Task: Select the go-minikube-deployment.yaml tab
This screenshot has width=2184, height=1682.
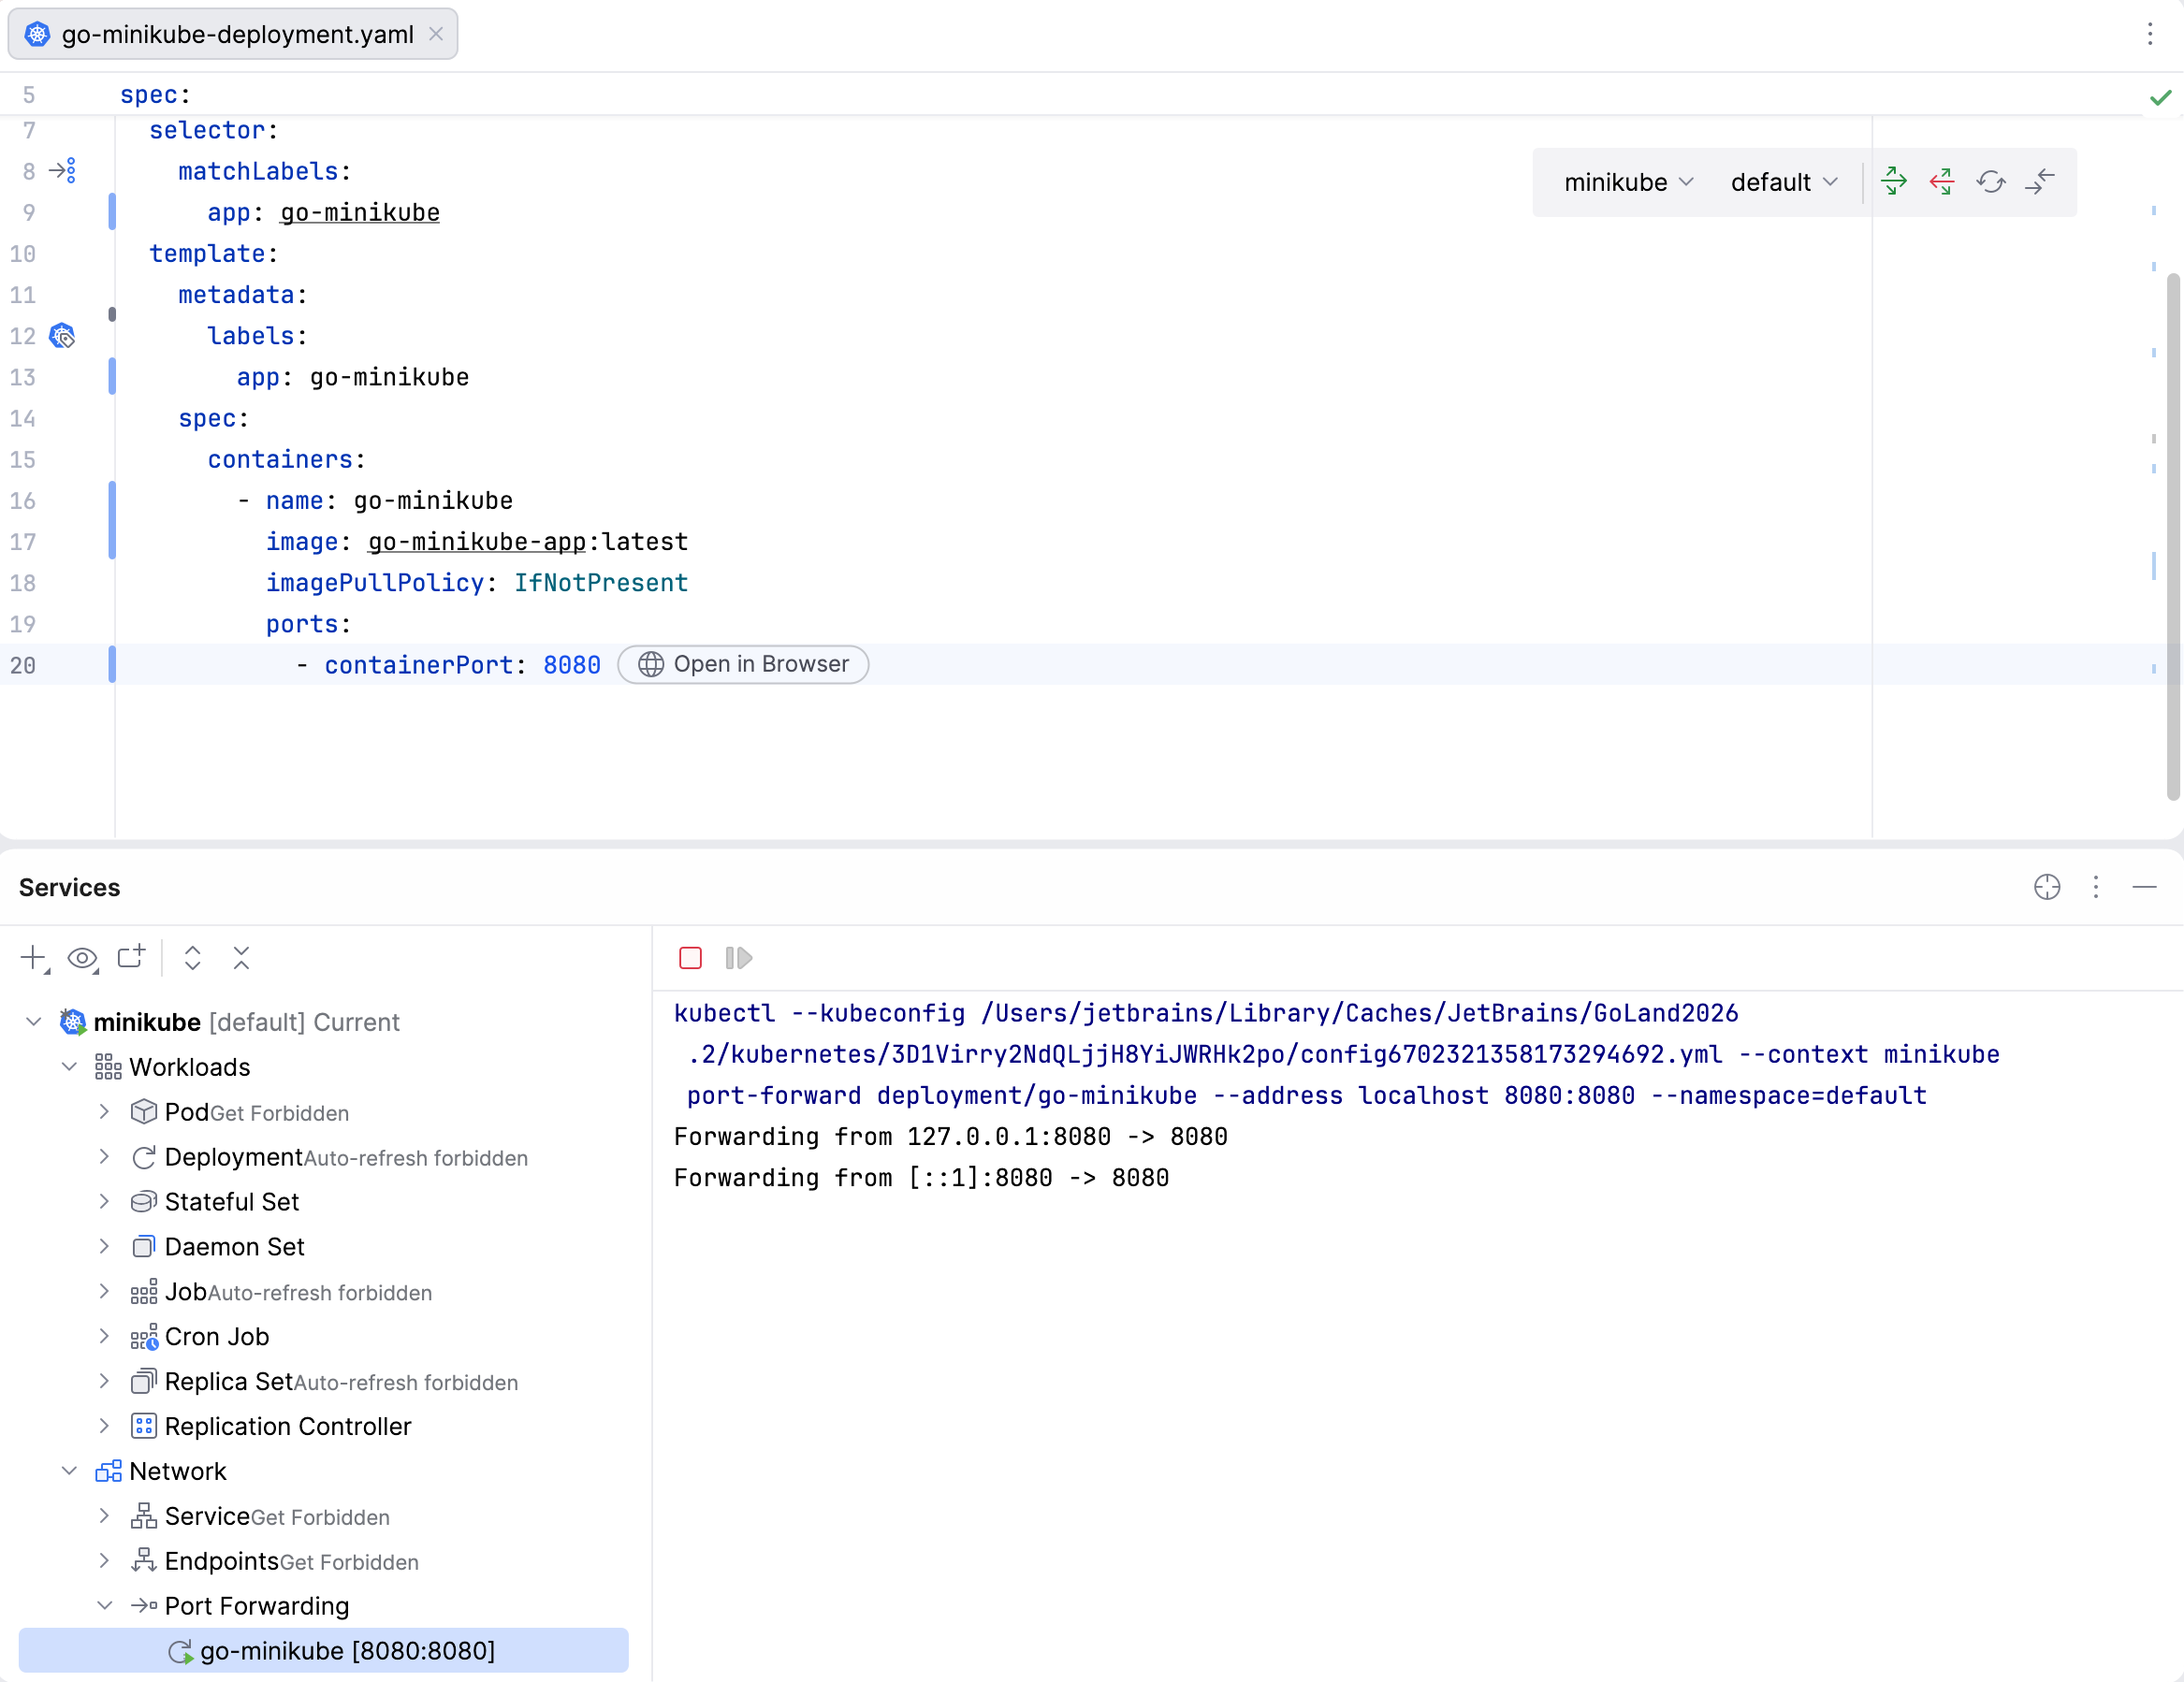Action: coord(232,34)
